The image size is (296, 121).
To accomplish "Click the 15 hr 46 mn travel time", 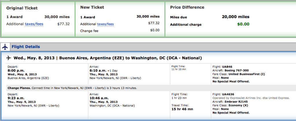I will 182,109.
